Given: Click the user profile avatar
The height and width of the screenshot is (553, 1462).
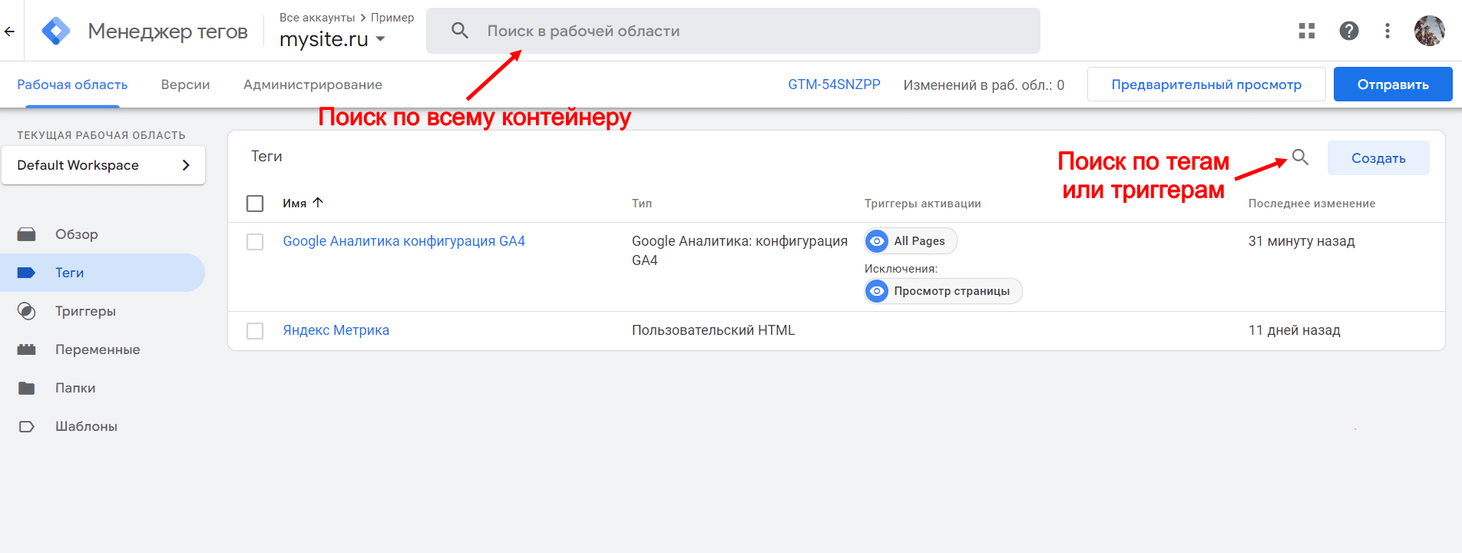Looking at the screenshot, I should (1430, 31).
